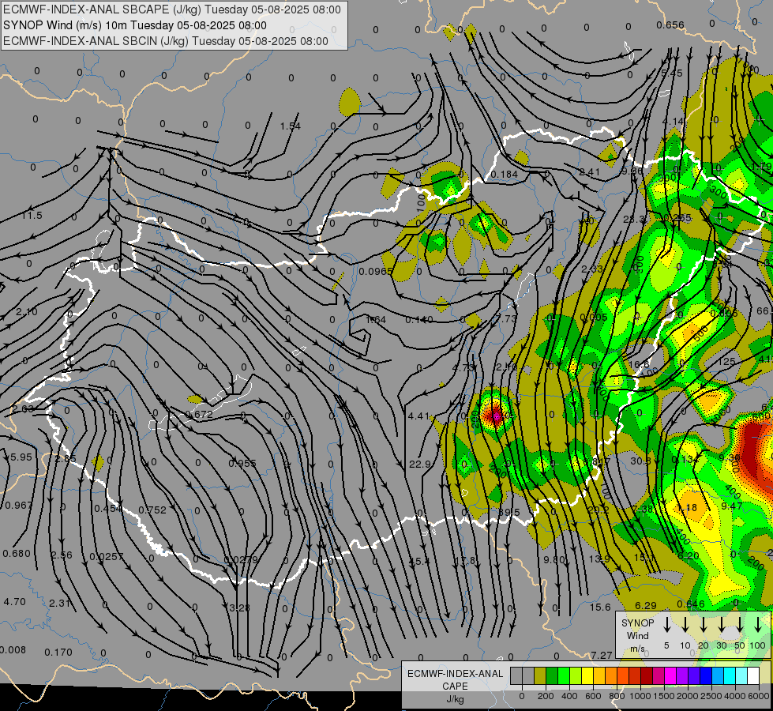
Task: Pick the first gray legend swatch
Action: pyautogui.click(x=516, y=676)
